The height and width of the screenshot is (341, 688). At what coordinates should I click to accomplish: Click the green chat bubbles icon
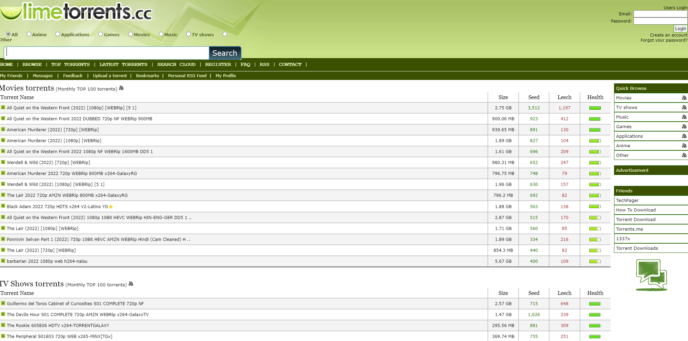tap(651, 275)
